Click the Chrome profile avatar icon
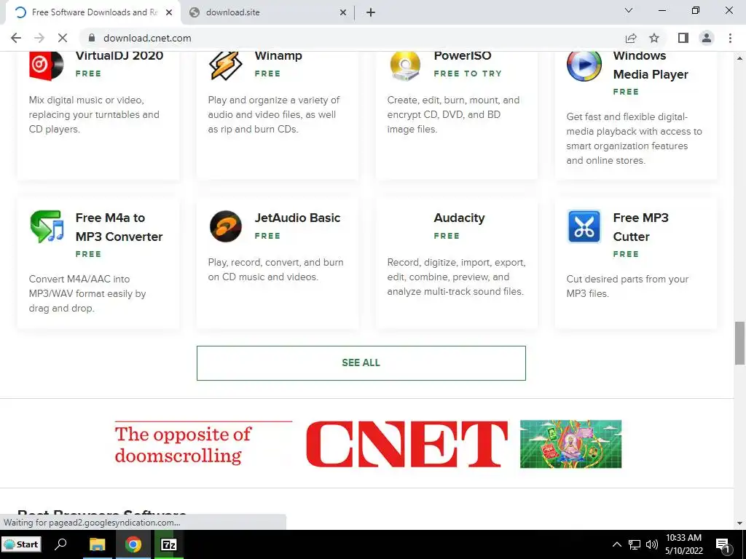746x559 pixels. tap(707, 38)
